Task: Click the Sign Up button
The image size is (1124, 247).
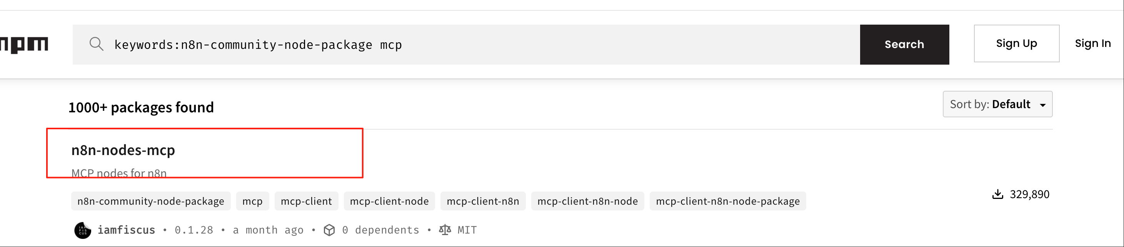Action: point(1016,43)
